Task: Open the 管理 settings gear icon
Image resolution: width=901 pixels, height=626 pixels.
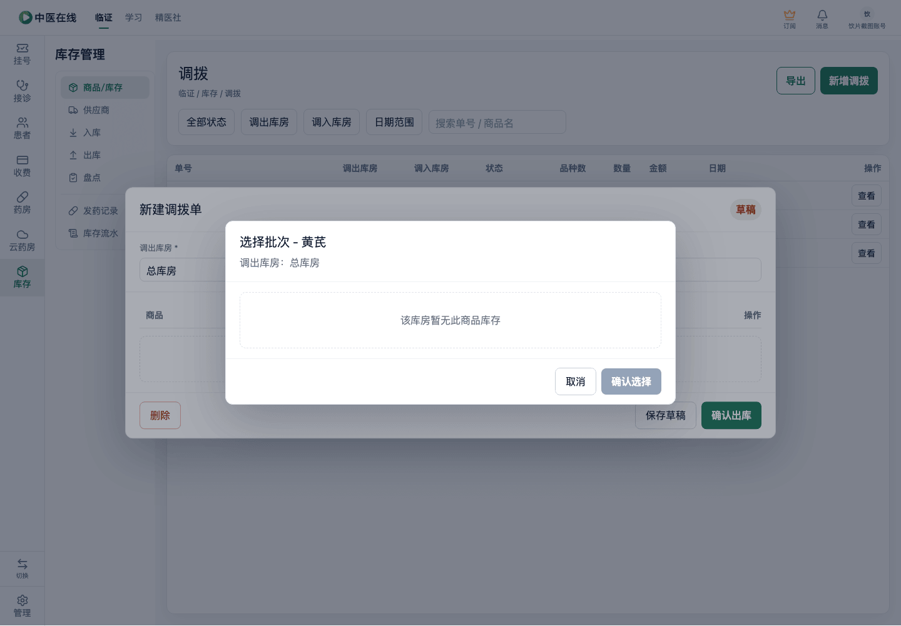Action: (23, 600)
